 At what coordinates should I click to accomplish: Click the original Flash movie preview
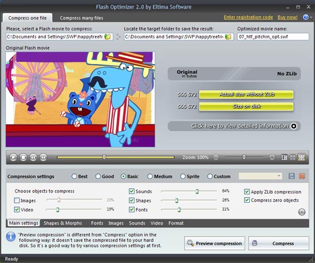80,100
